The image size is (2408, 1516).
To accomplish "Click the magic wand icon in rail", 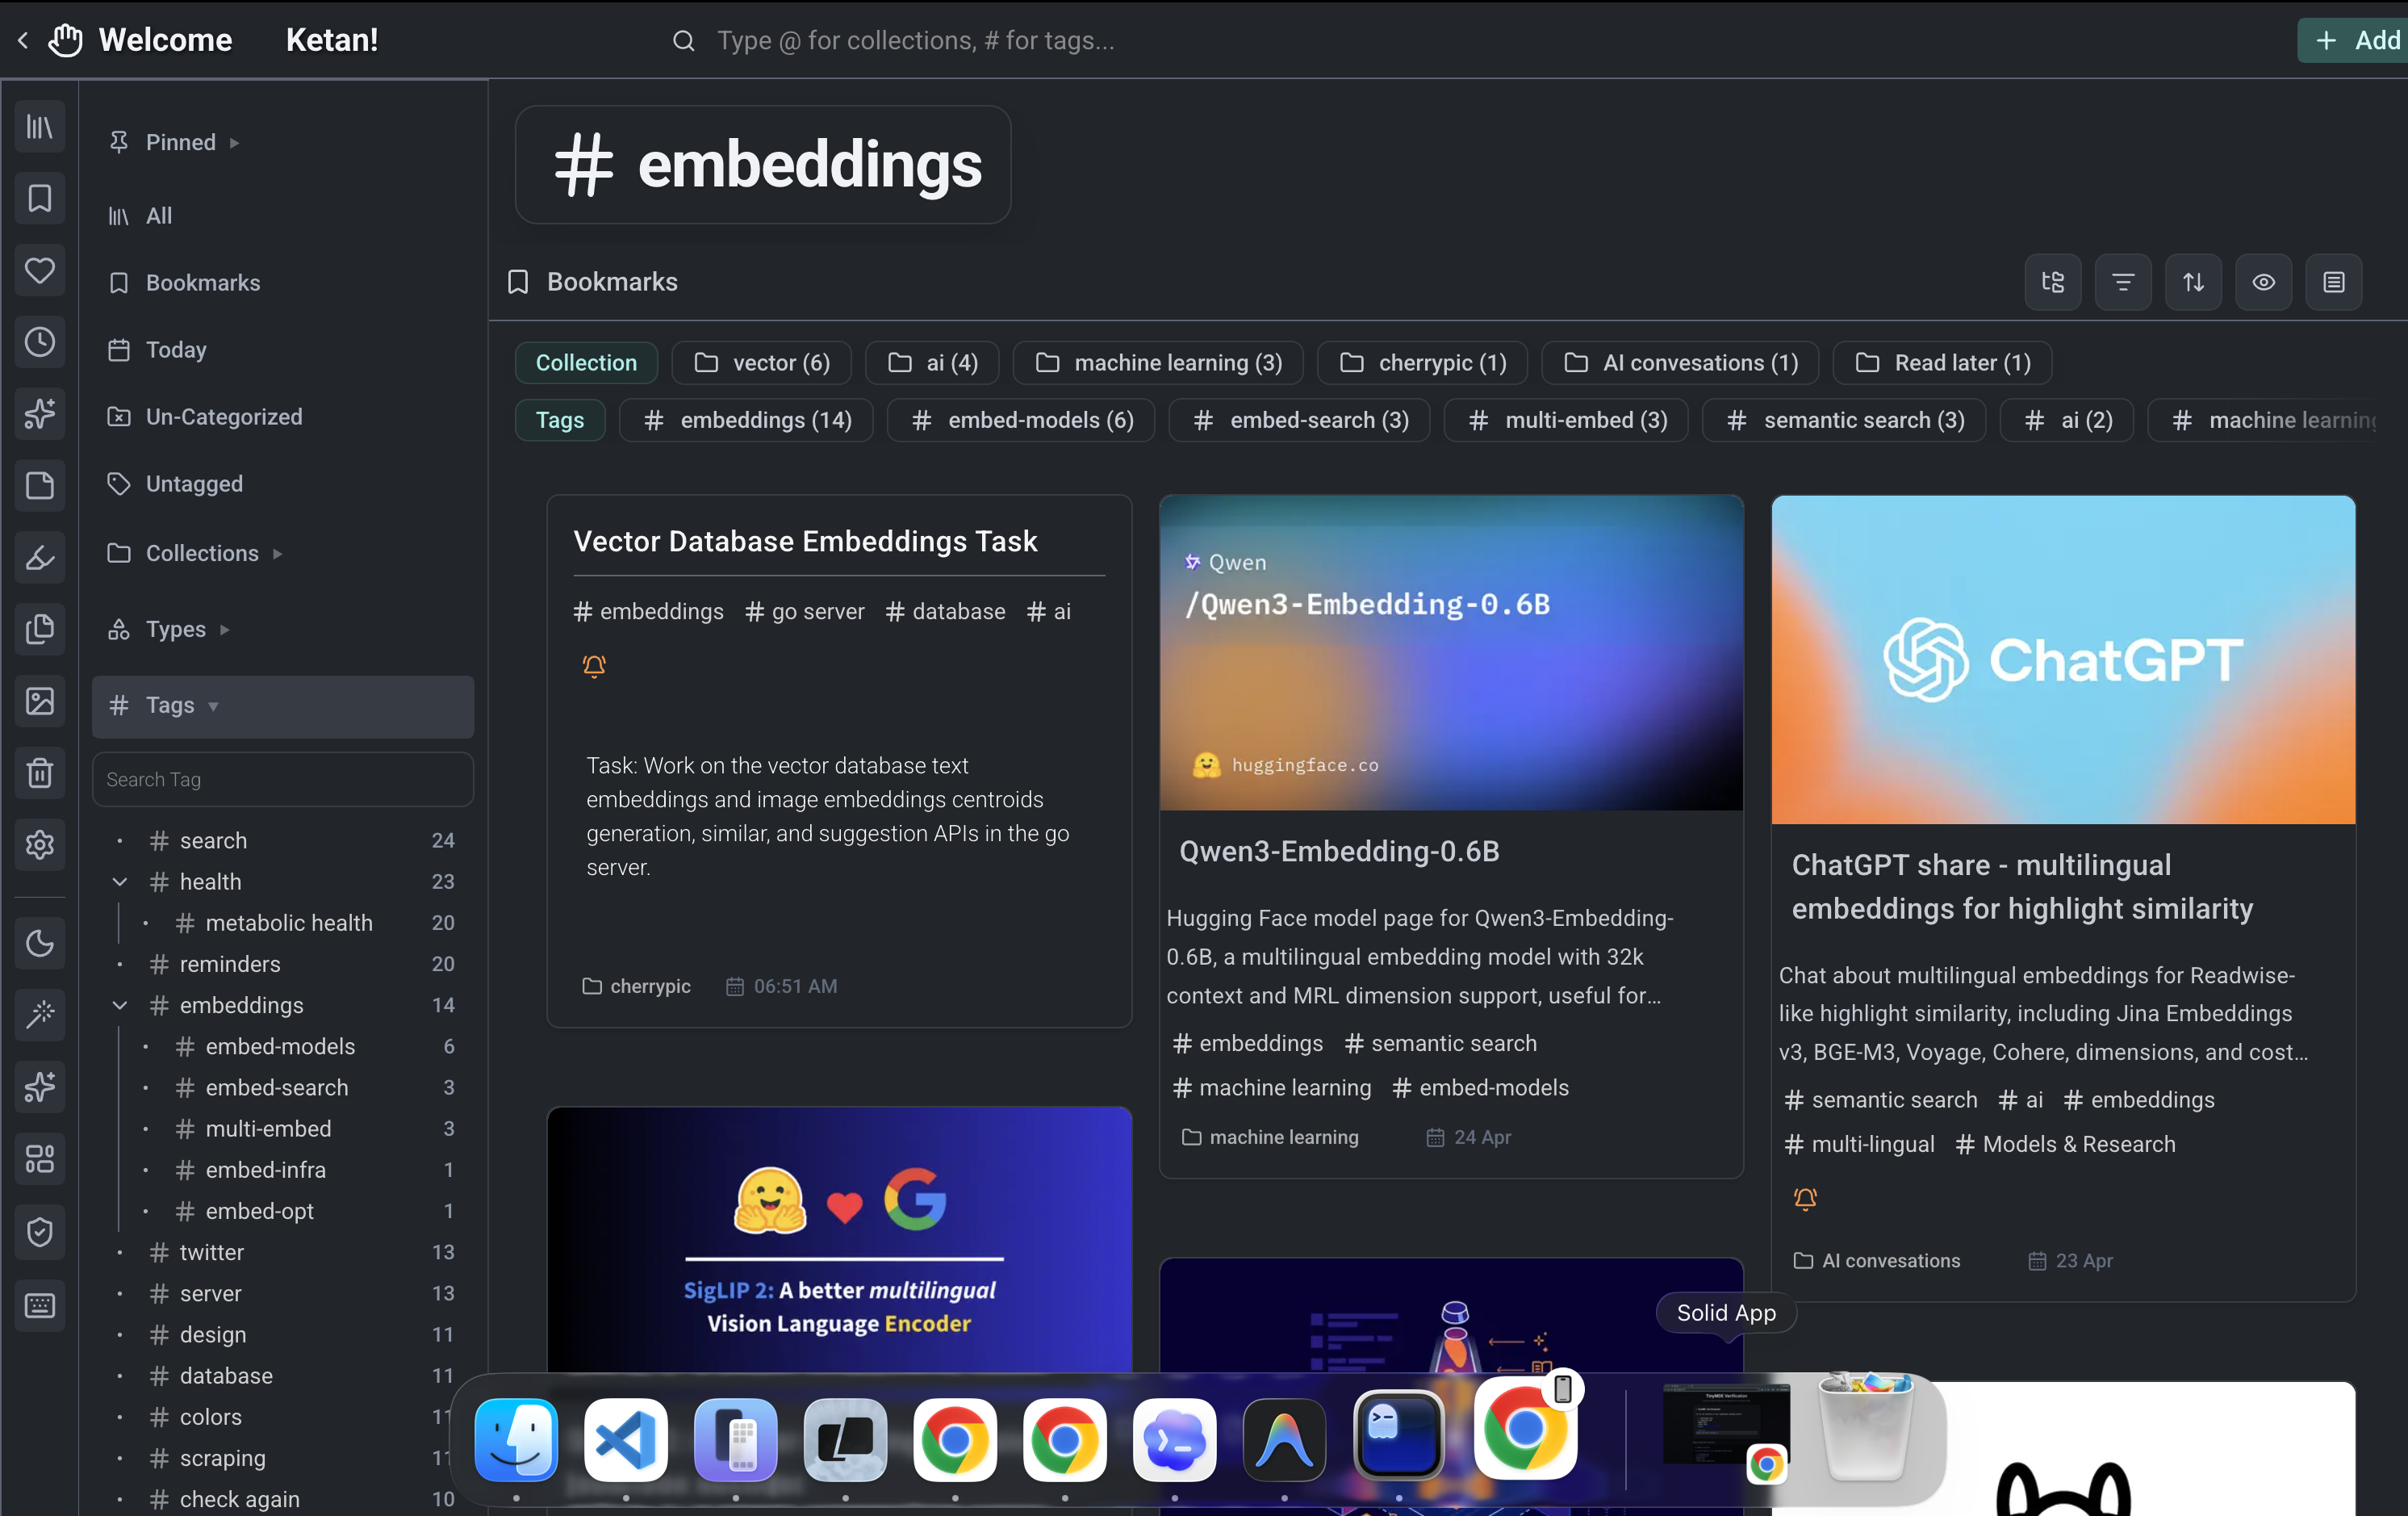I will (40, 1015).
